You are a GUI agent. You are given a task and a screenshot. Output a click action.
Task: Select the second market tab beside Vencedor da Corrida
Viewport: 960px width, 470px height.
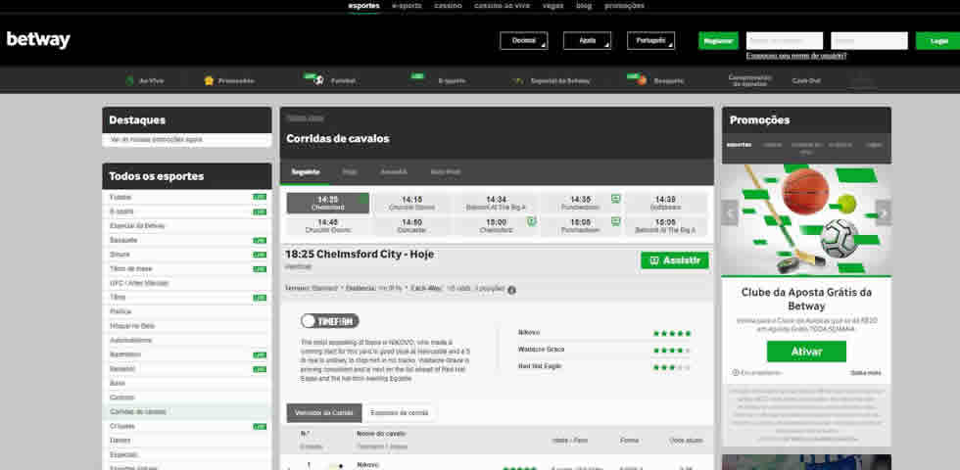tap(400, 413)
